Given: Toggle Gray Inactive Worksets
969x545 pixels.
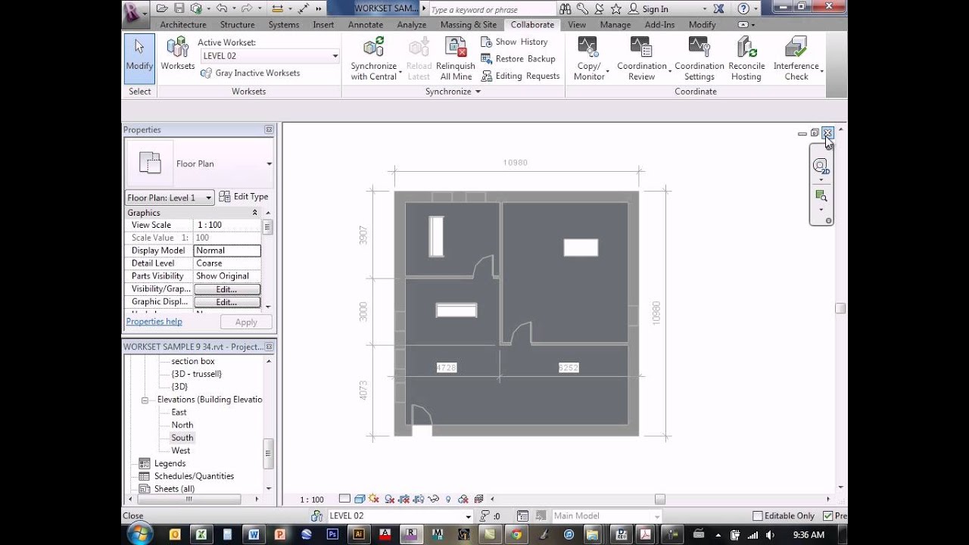Looking at the screenshot, I should point(250,73).
